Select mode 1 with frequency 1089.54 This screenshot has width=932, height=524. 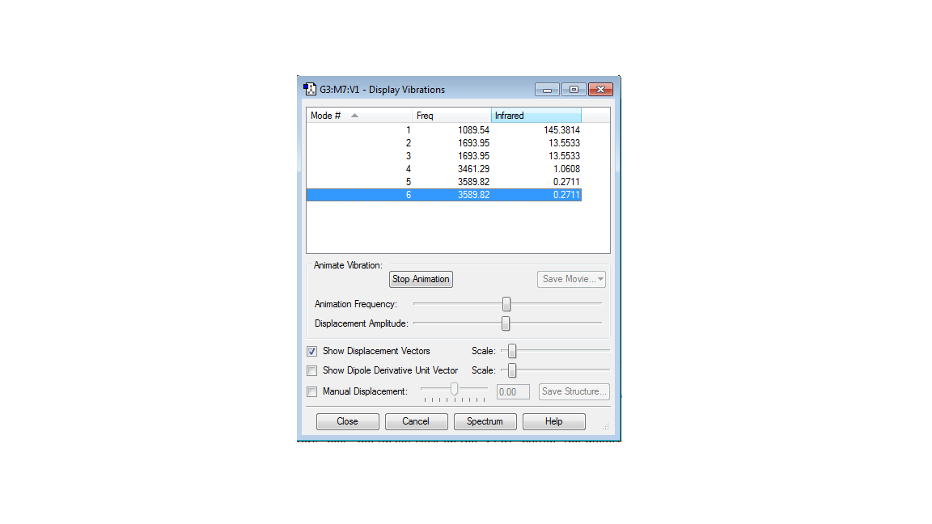pyautogui.click(x=444, y=130)
